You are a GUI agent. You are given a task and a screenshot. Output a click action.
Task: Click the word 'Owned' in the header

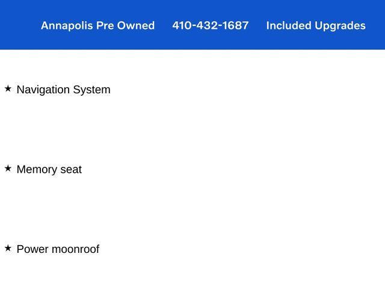[136, 25]
